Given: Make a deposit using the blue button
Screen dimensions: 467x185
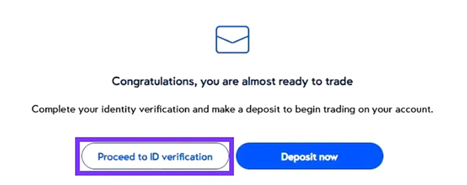Looking at the screenshot, I should 309,156.
